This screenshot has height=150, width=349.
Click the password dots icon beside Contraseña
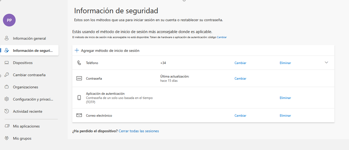[79, 78]
